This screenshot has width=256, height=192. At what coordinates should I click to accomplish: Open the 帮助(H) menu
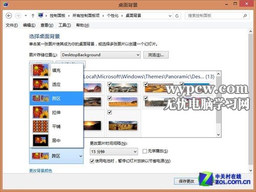pyautogui.click(x=82, y=25)
